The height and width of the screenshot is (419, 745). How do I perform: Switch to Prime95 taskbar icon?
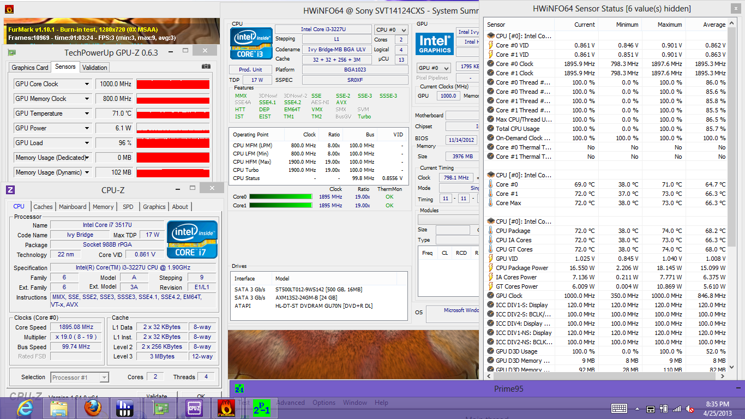[x=261, y=408]
